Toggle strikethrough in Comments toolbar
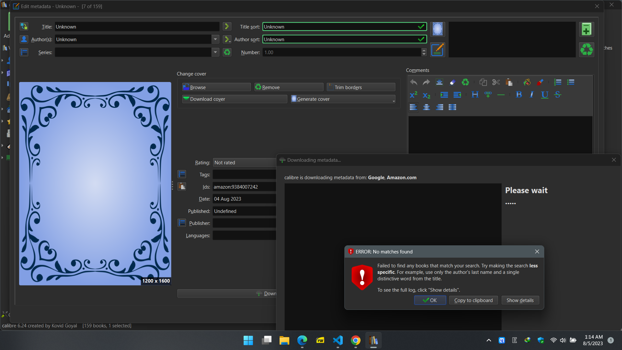 click(558, 95)
